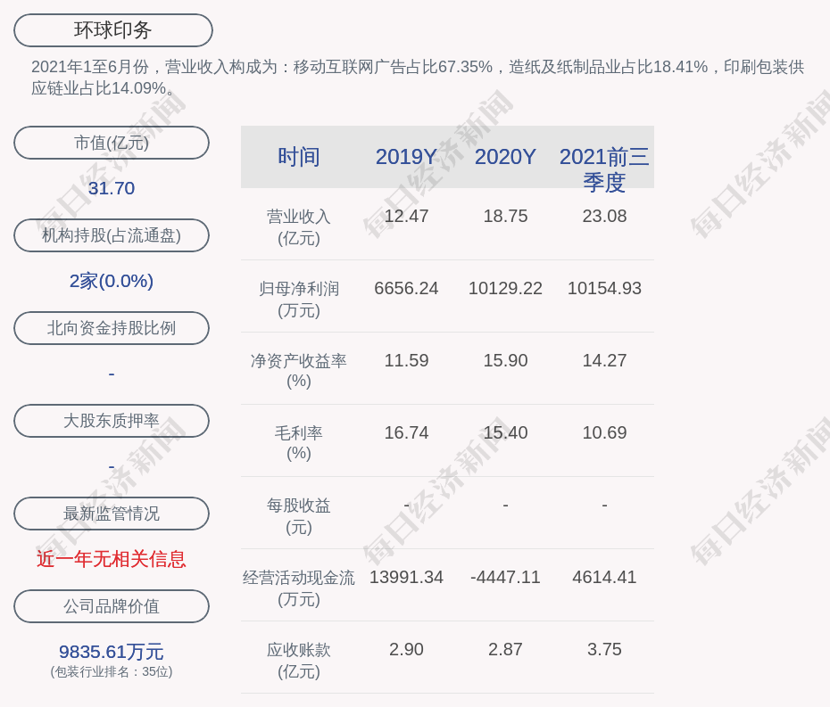Select the 北向资金持股比例 label pill
Image resolution: width=830 pixels, height=707 pixels.
coord(112,328)
